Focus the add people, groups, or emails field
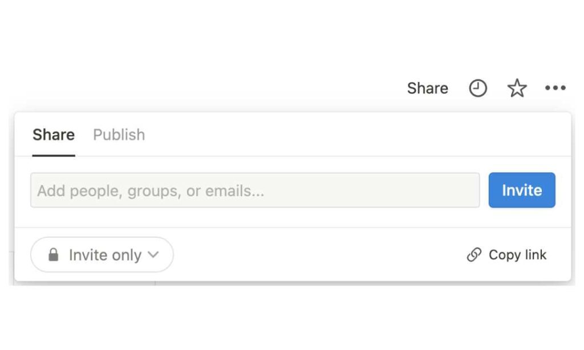 click(x=254, y=190)
